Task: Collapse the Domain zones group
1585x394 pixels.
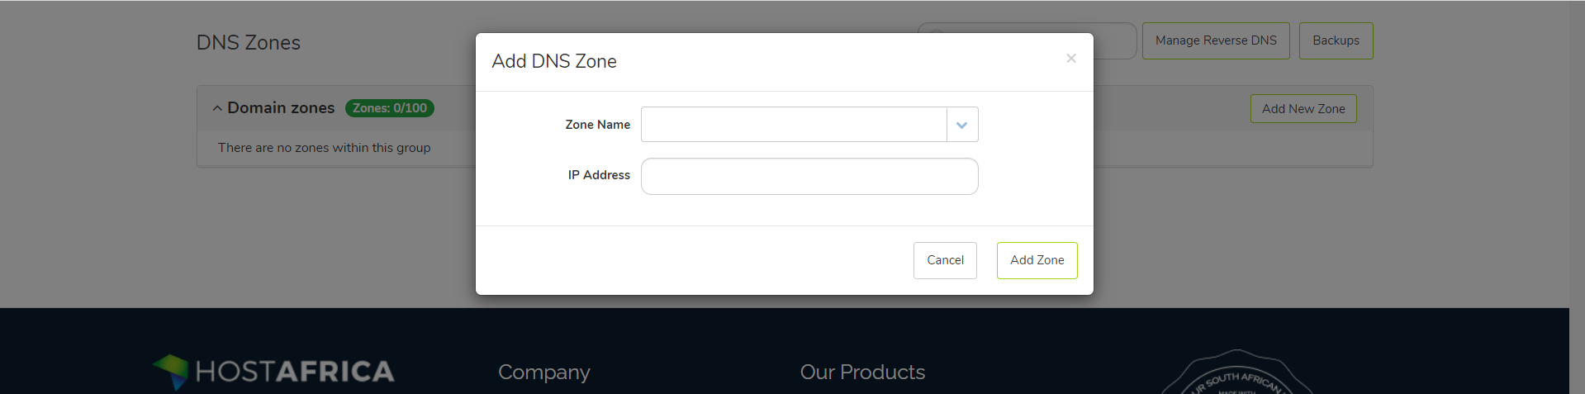Action: point(217,108)
